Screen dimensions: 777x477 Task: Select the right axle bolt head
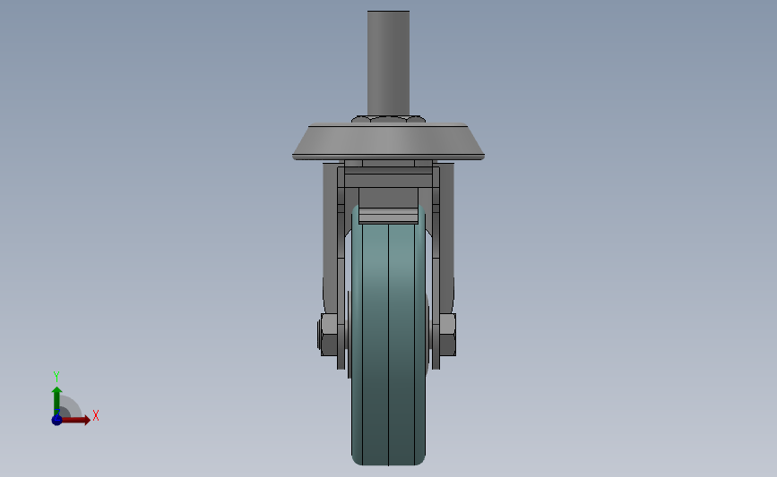coord(447,335)
